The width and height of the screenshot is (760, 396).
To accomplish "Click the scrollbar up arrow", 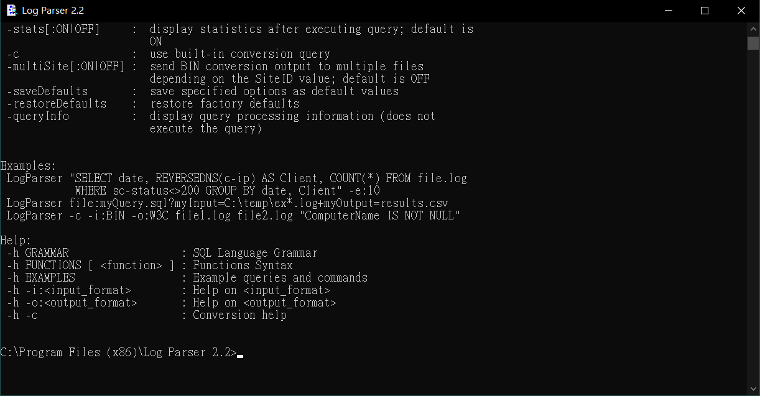I will 753,28.
